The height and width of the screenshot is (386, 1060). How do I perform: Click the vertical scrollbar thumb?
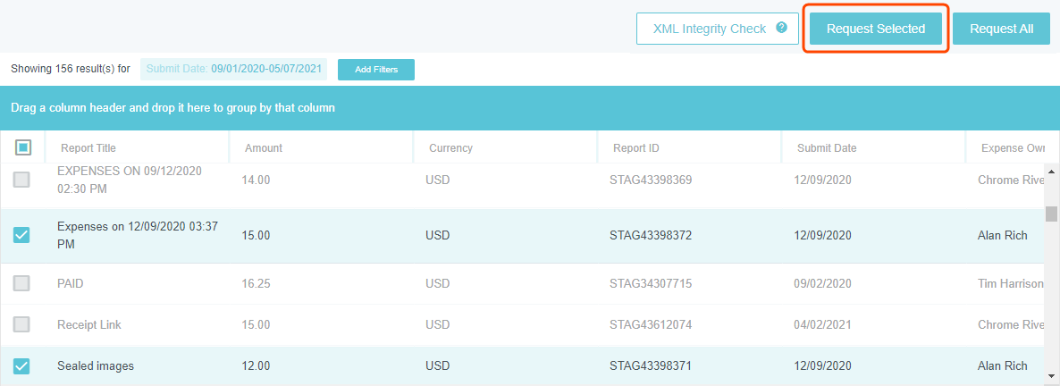(x=1052, y=214)
